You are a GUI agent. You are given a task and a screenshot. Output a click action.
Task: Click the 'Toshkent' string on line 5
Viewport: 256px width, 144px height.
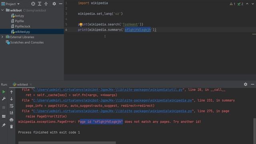point(130,24)
